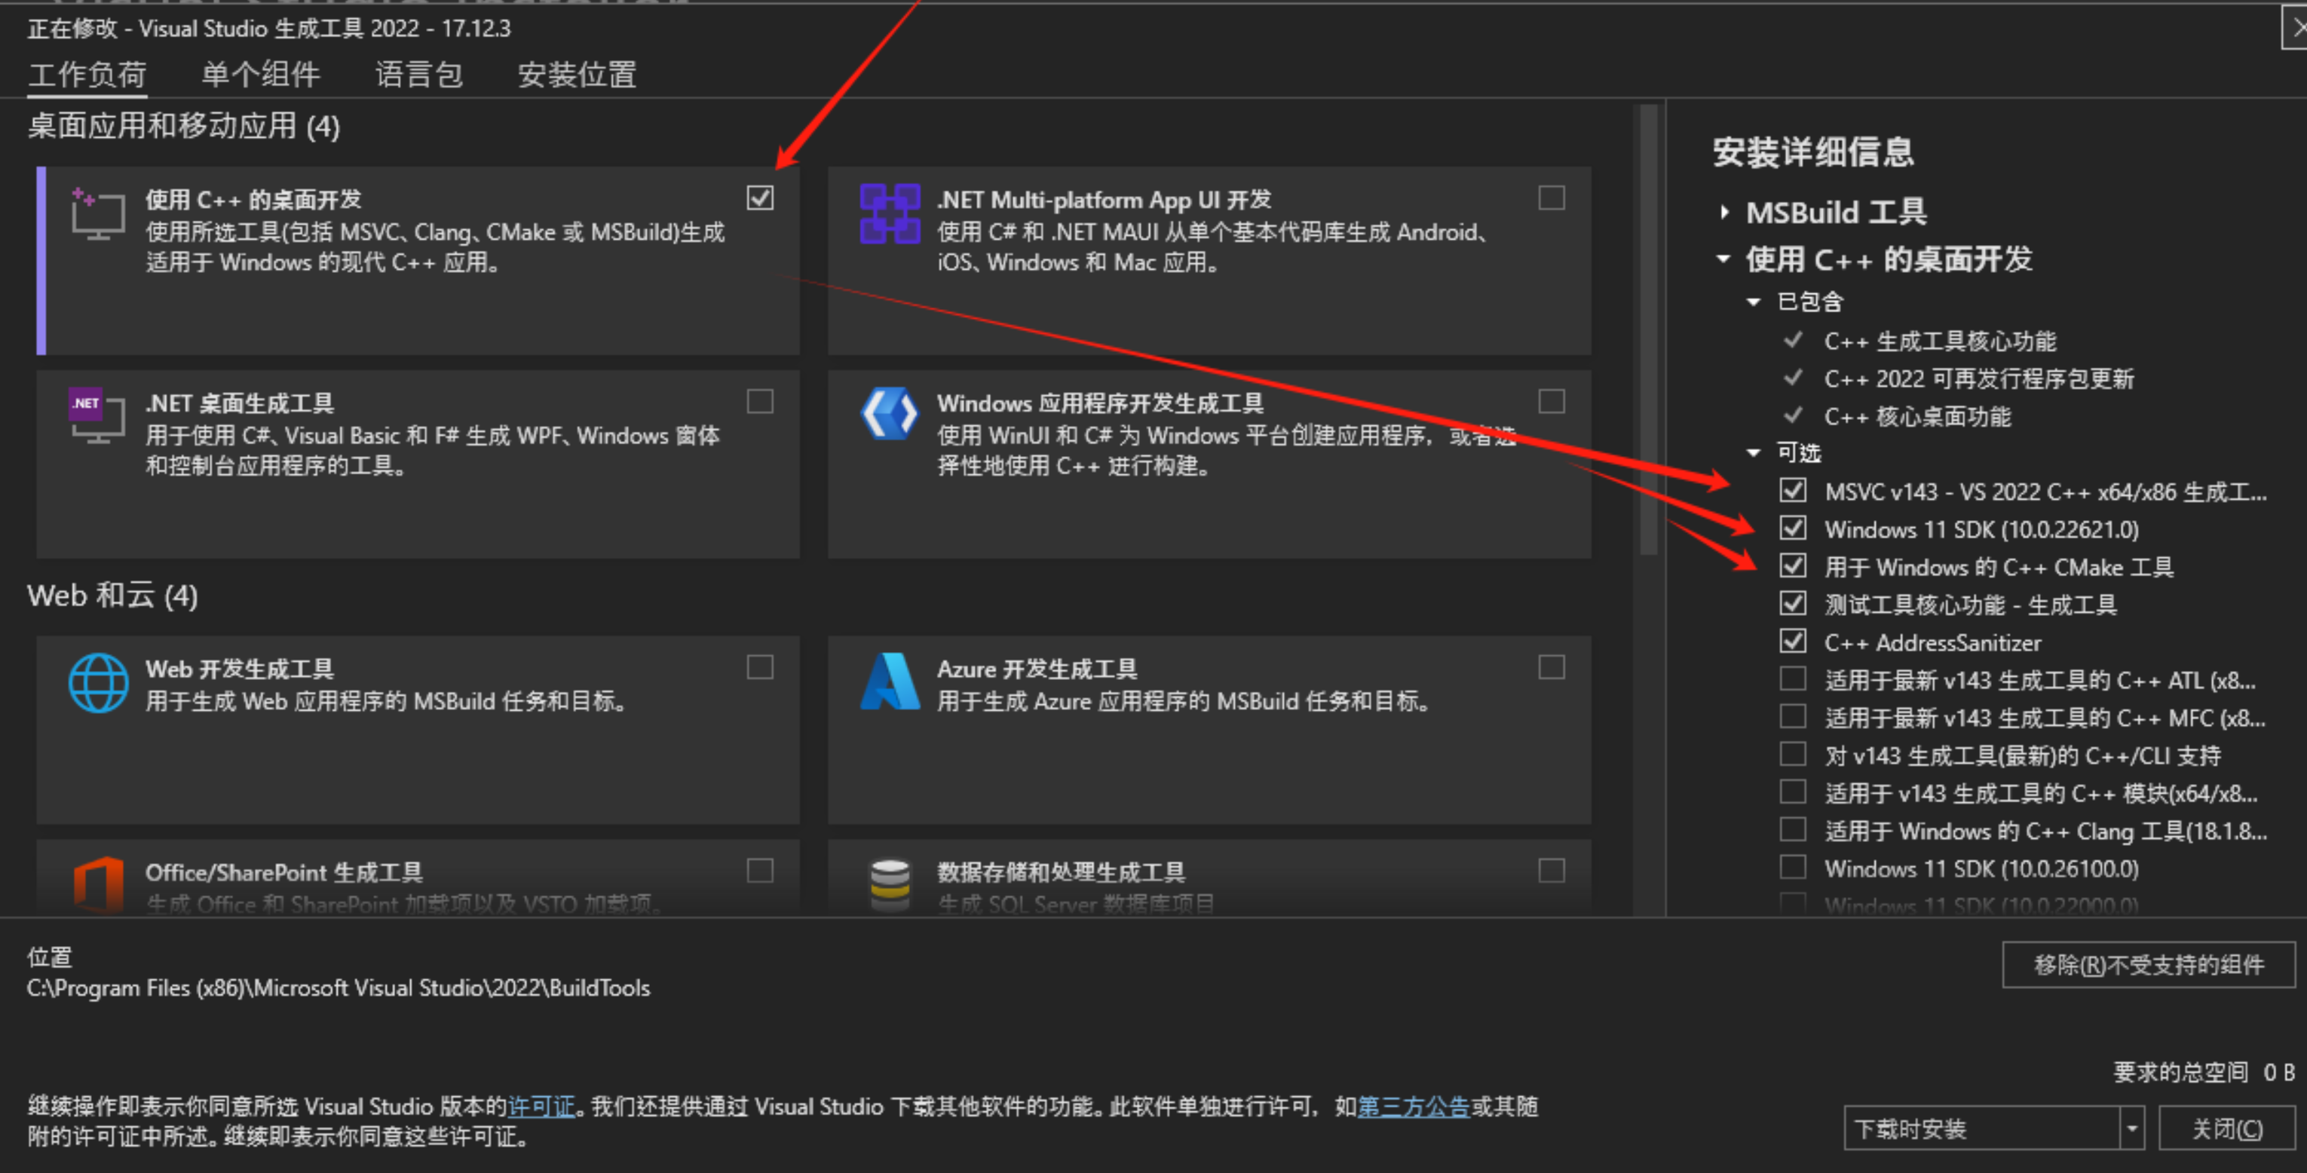
Task: Enable the C++/CLI 支持 checkbox
Action: click(1793, 754)
